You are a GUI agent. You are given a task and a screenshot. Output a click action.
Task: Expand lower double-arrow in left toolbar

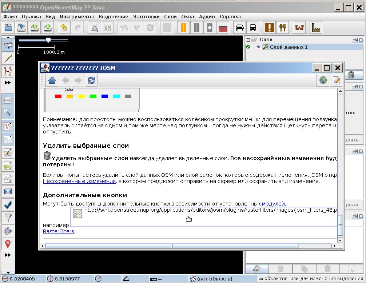click(x=8, y=255)
